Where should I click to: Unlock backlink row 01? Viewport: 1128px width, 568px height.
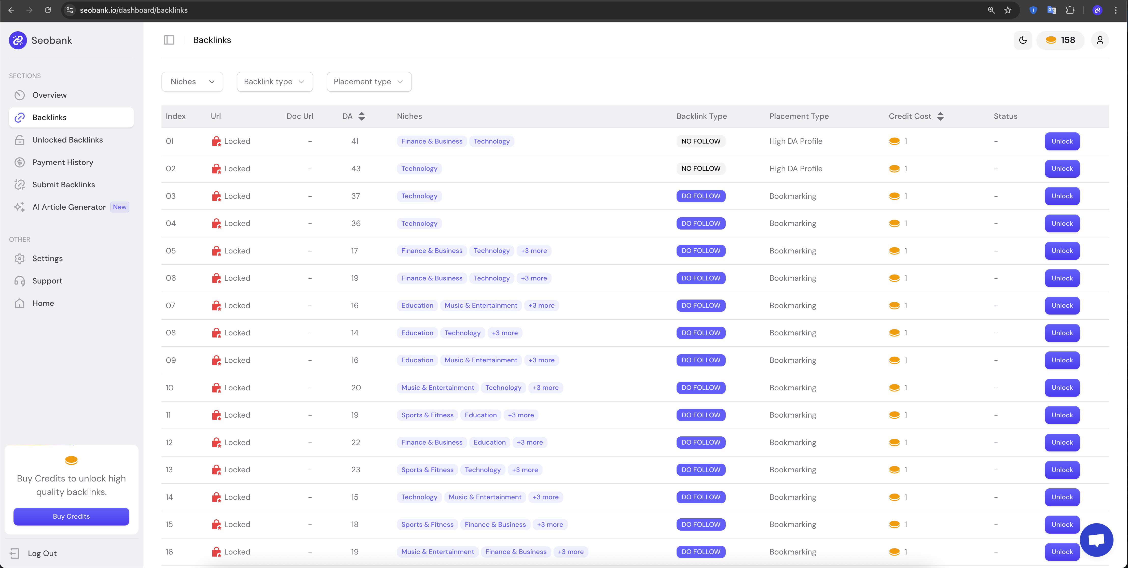point(1062,141)
